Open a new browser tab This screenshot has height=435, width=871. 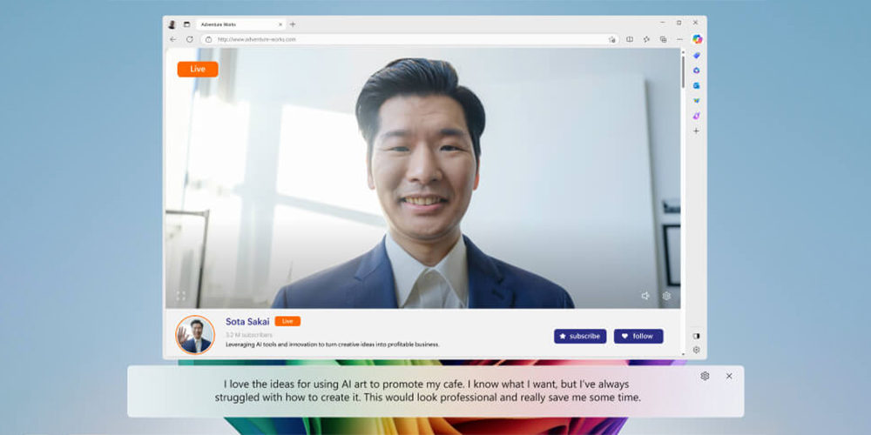(x=293, y=24)
